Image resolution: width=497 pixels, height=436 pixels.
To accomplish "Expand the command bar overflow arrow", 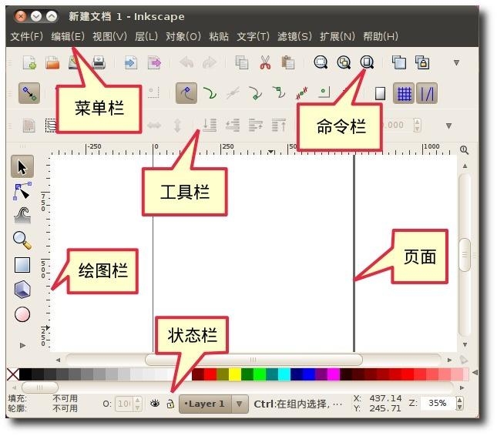I will click(x=456, y=63).
